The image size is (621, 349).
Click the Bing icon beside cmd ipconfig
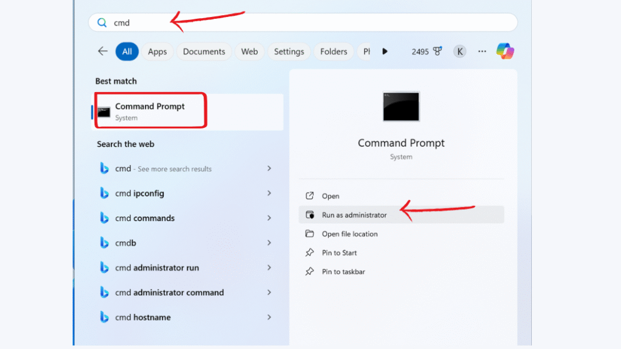click(x=104, y=193)
